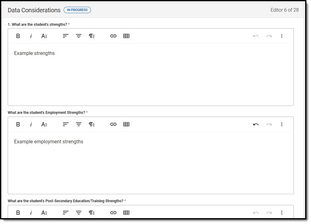
Task: Open paragraph format menu in student's strengths editor
Action: coord(92,36)
